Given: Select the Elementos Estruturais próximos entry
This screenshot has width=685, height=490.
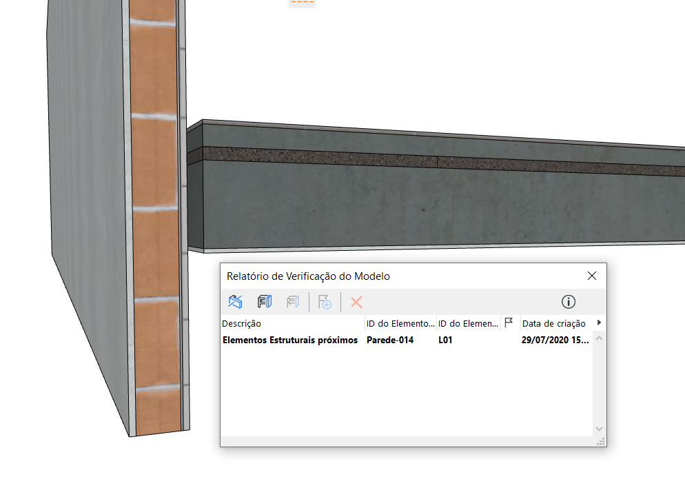Looking at the screenshot, I should coord(290,340).
